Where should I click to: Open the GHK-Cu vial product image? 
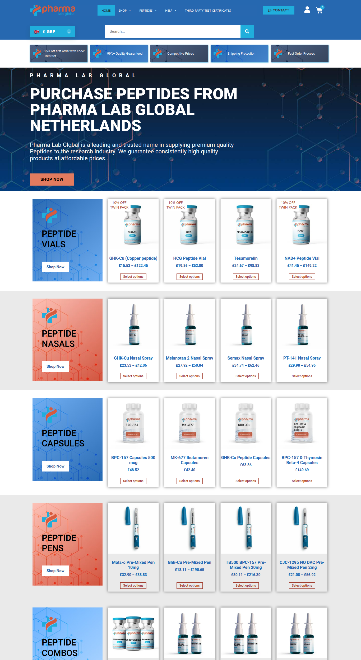(133, 224)
